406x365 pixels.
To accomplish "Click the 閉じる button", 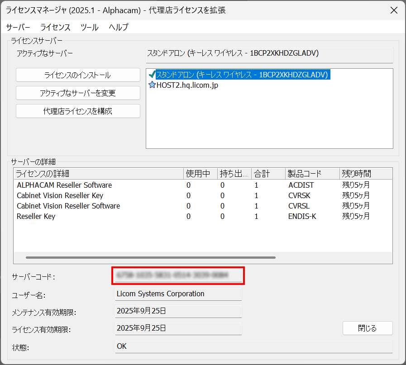I will (x=368, y=328).
